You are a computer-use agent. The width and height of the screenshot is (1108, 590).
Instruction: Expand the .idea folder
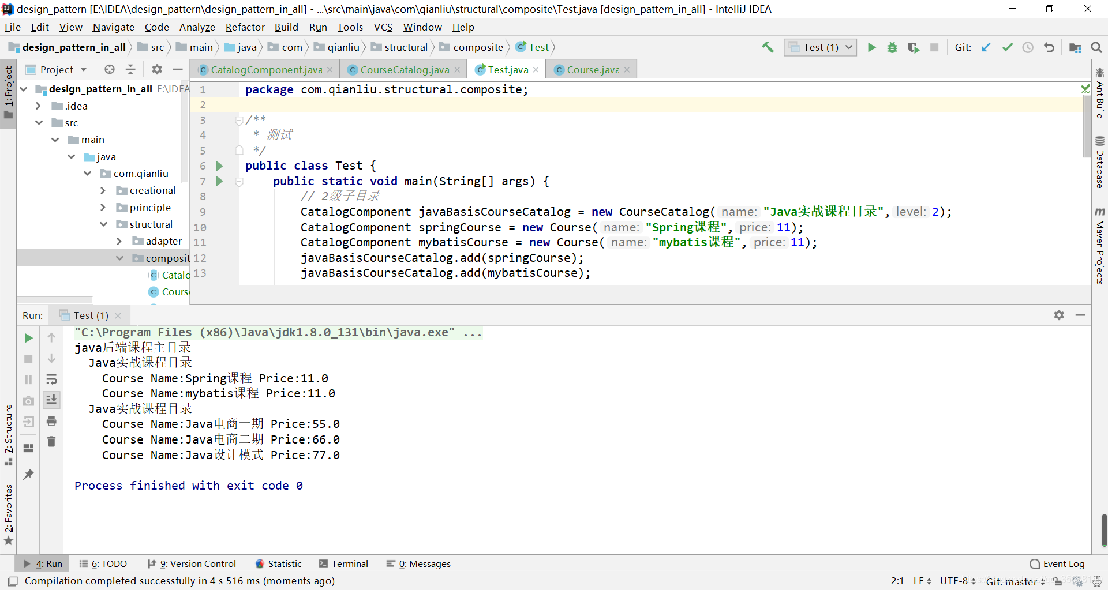coord(38,106)
